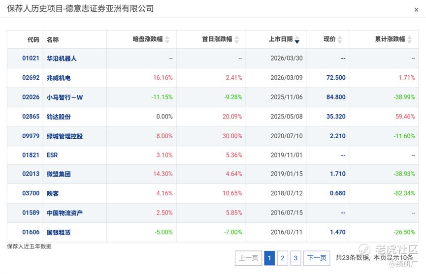Select stock code 01021
Screen dimensions: 426x274
tap(31, 59)
